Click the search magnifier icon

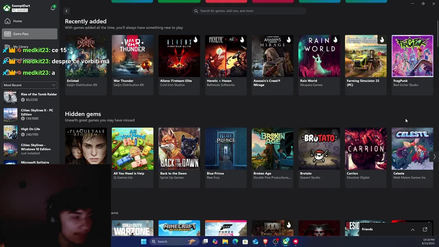(196, 11)
